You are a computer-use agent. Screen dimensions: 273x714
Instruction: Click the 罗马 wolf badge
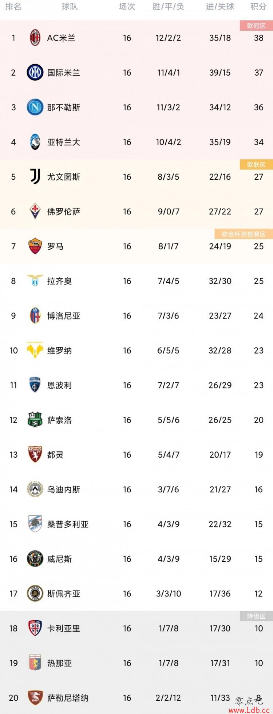tap(35, 246)
